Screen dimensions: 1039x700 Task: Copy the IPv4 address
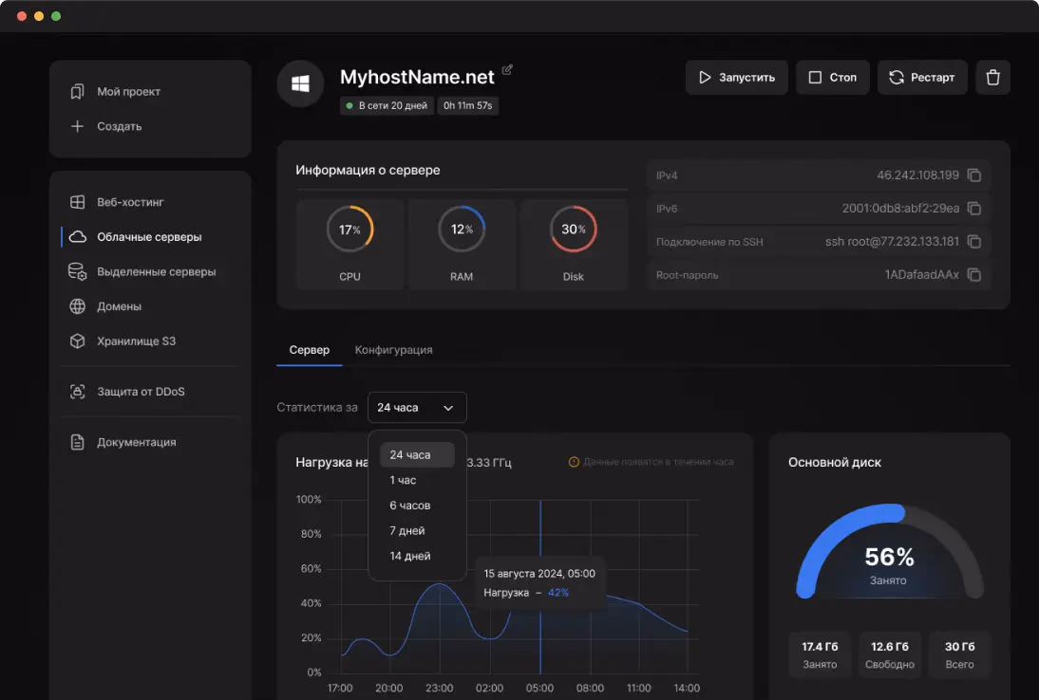click(x=973, y=175)
